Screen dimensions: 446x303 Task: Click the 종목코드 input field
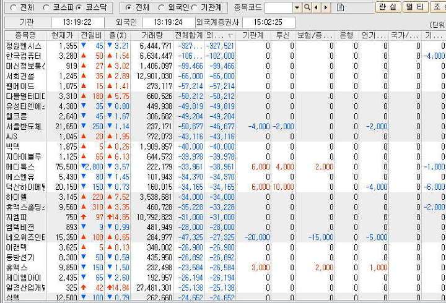279,7
